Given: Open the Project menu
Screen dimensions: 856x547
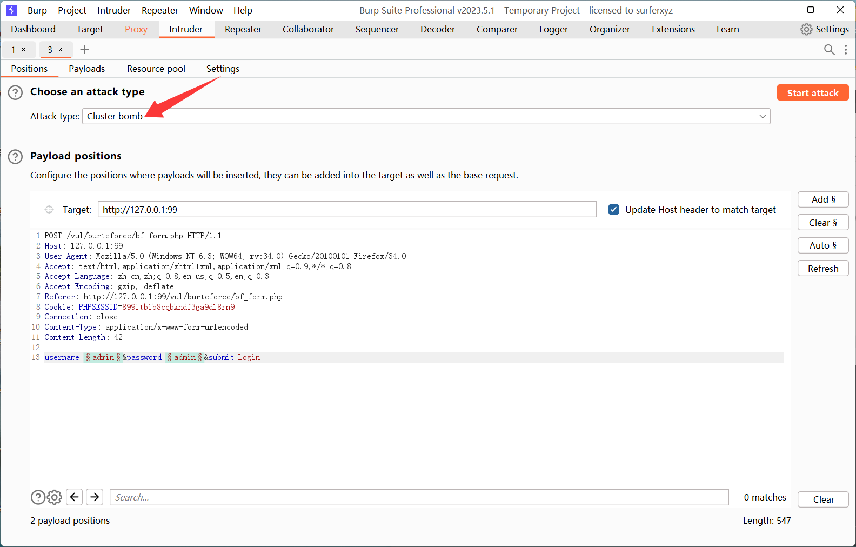Looking at the screenshot, I should click(72, 10).
